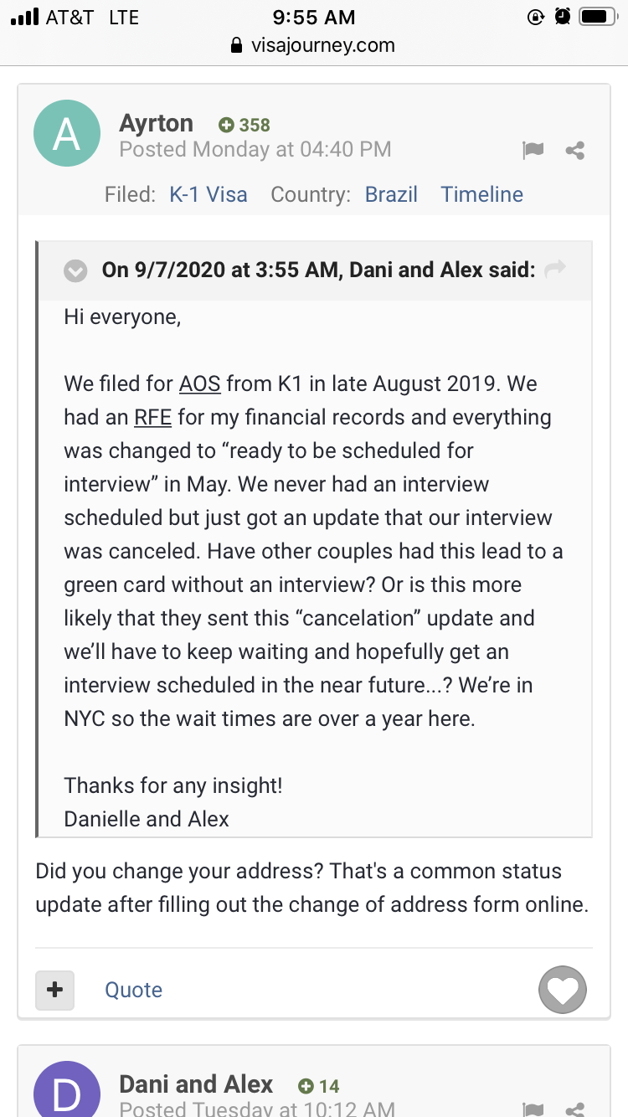The image size is (628, 1117).
Task: Open Ayrton's teal avatar profile picture
Action: coord(66,133)
